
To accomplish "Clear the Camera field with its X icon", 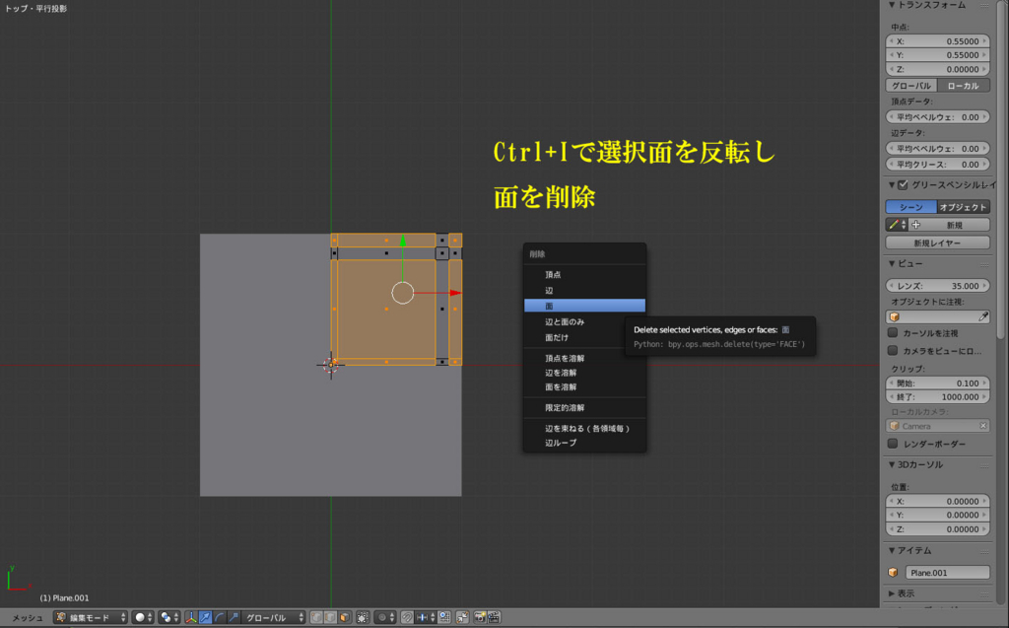I will [982, 426].
